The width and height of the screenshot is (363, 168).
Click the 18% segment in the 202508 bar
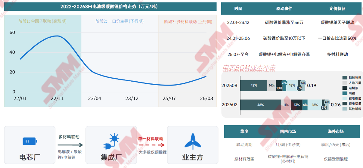(x=292, y=86)
